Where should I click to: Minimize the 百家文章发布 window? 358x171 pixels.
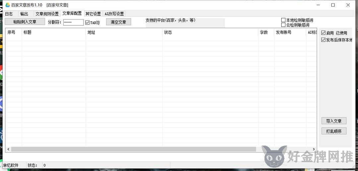coord(318,5)
